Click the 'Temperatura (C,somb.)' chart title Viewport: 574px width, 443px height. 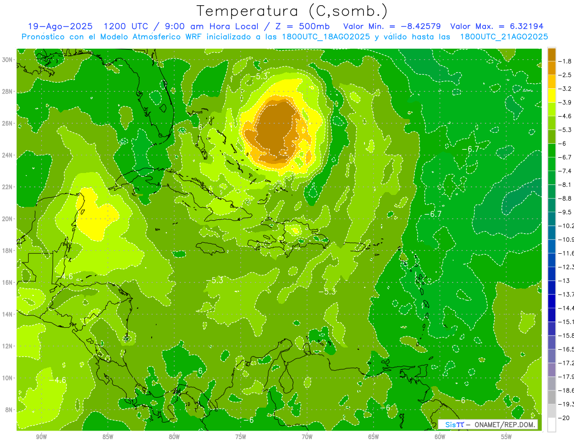coord(292,11)
